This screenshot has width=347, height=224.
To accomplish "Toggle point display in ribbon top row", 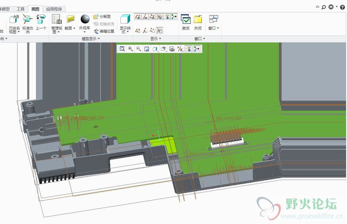I will tap(152, 17).
